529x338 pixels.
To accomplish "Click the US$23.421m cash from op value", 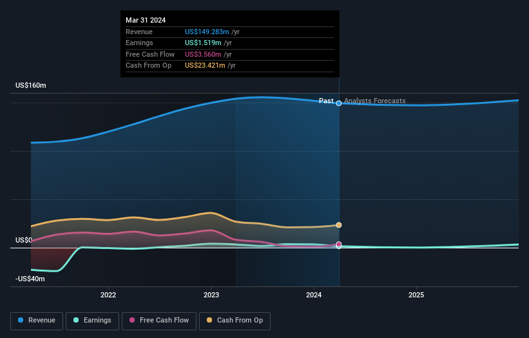I will pos(205,66).
